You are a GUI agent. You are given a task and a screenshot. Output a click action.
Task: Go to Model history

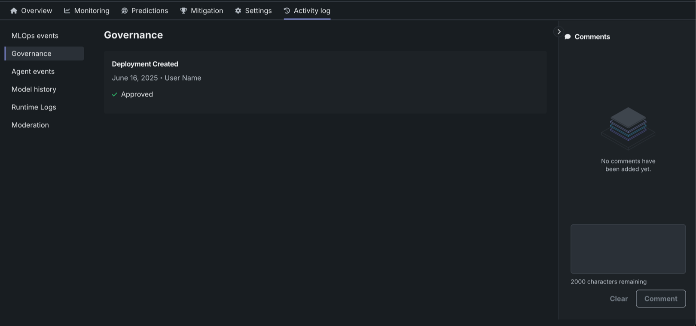tap(34, 89)
